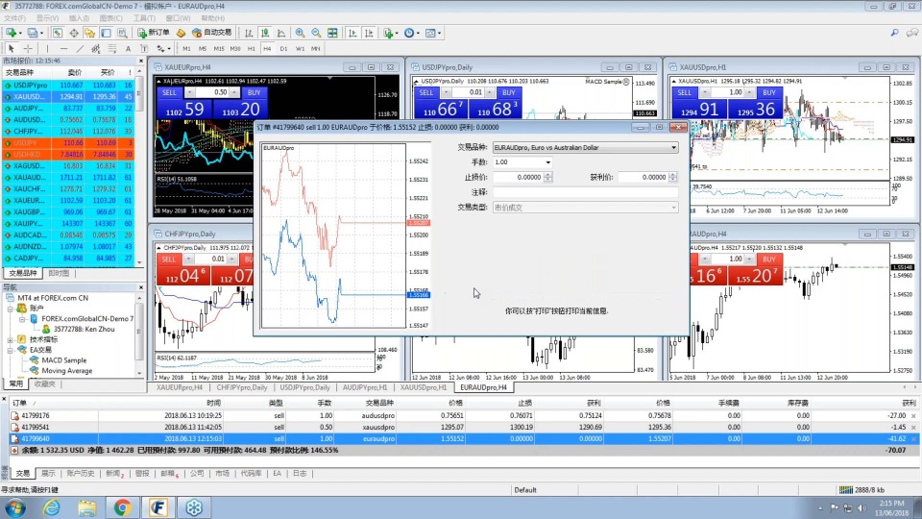Switch to the 账户历史 terminal tab
Image resolution: width=922 pixels, height=519 pixels.
pyautogui.click(x=81, y=473)
